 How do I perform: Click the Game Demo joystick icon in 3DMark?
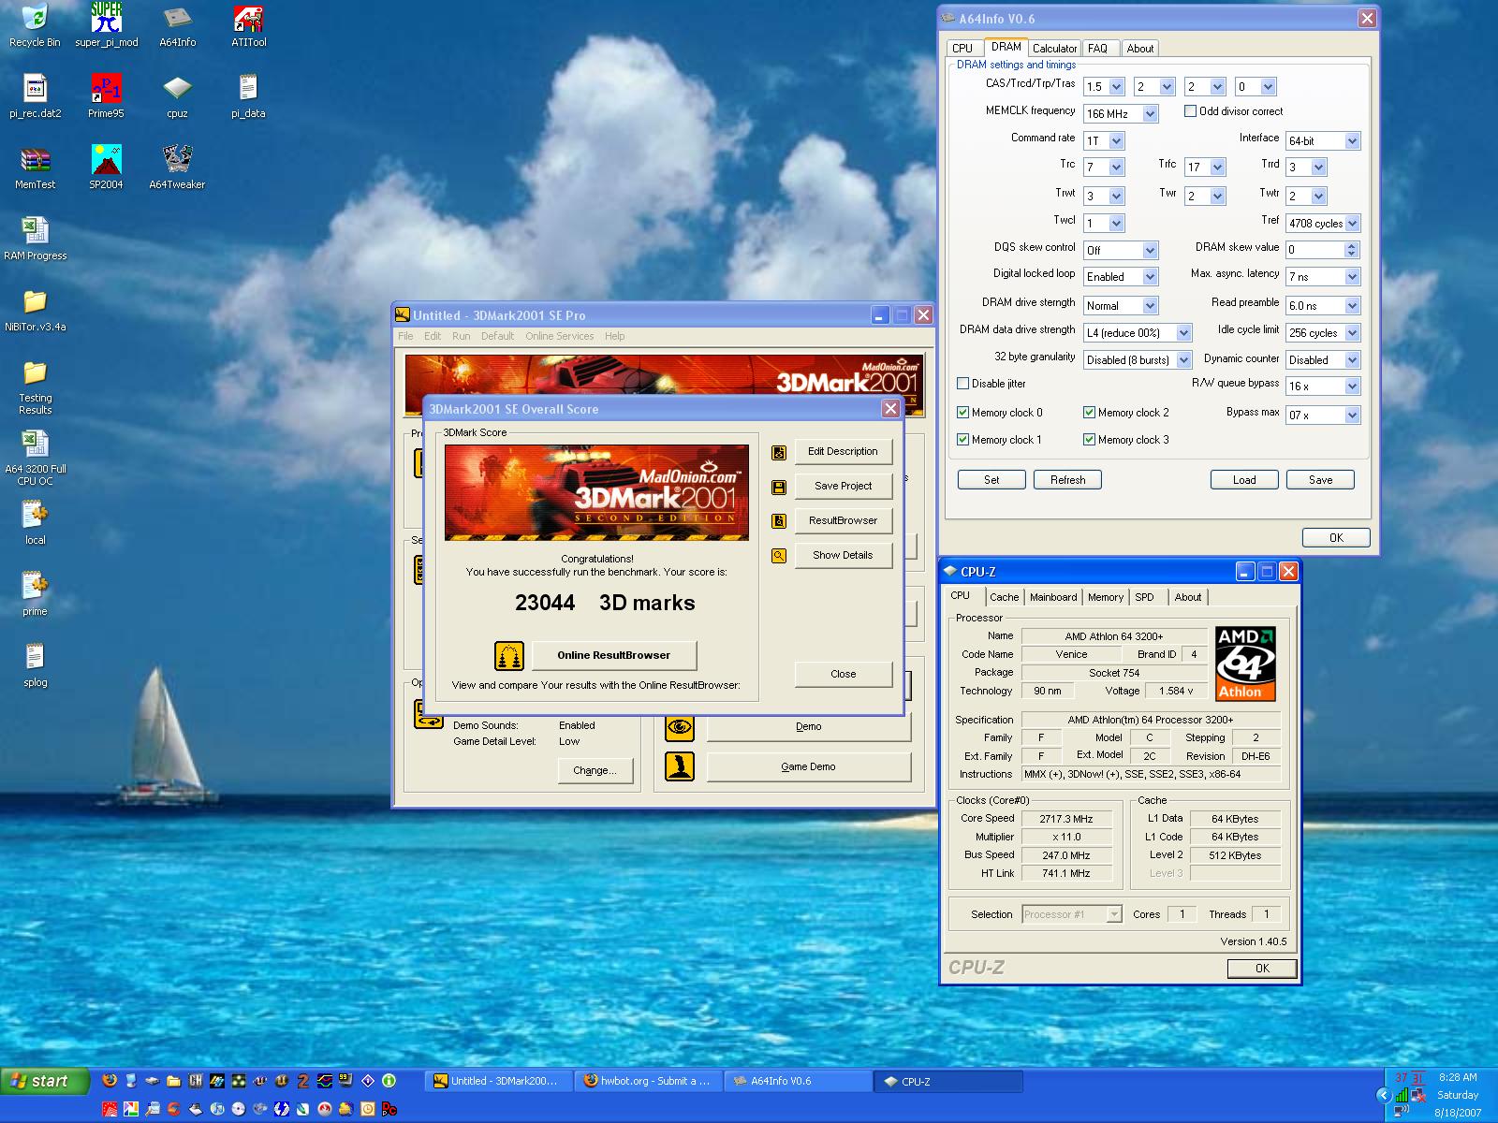click(680, 766)
